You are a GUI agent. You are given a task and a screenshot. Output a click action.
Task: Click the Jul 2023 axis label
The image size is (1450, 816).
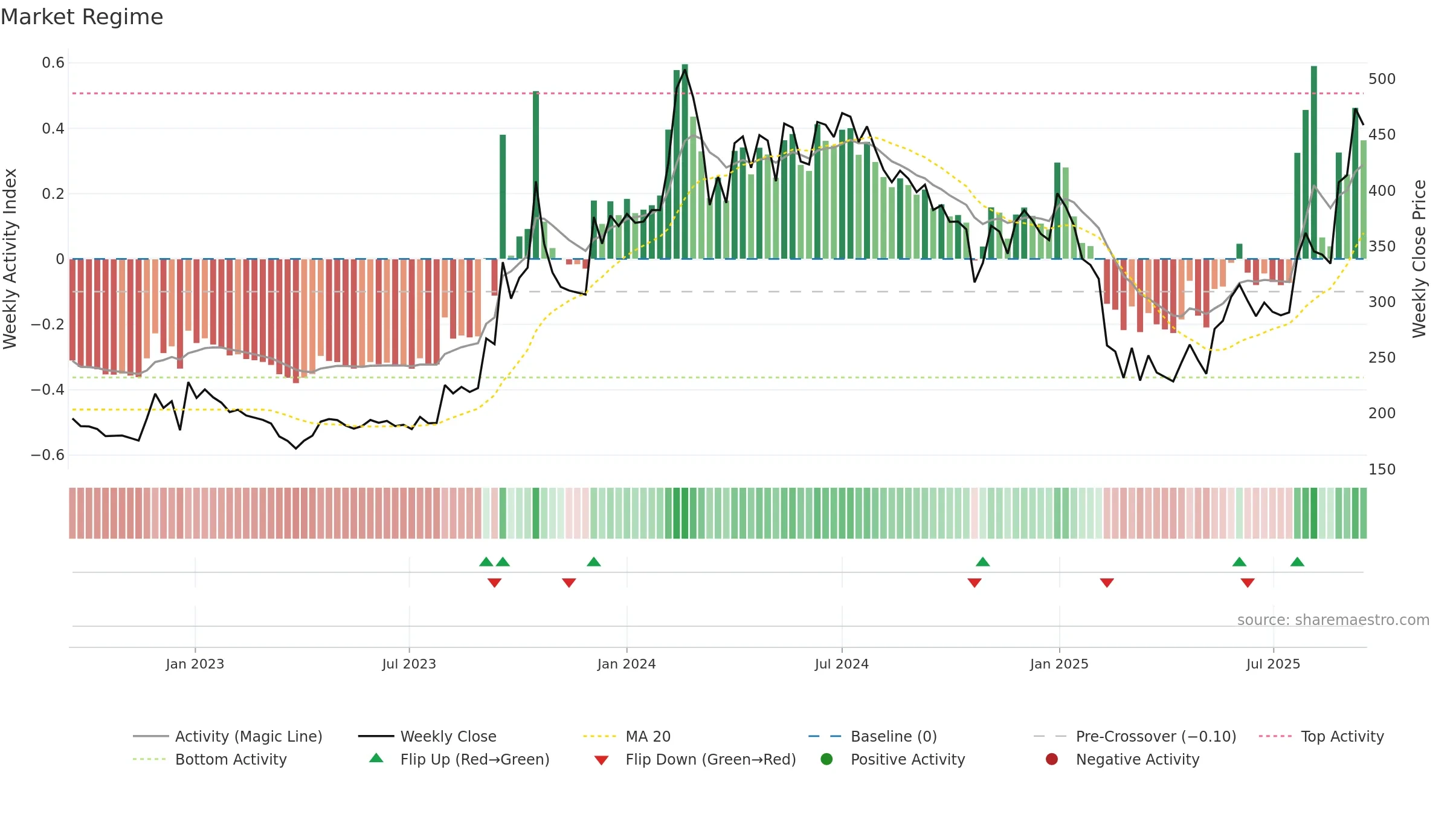[x=409, y=664]
